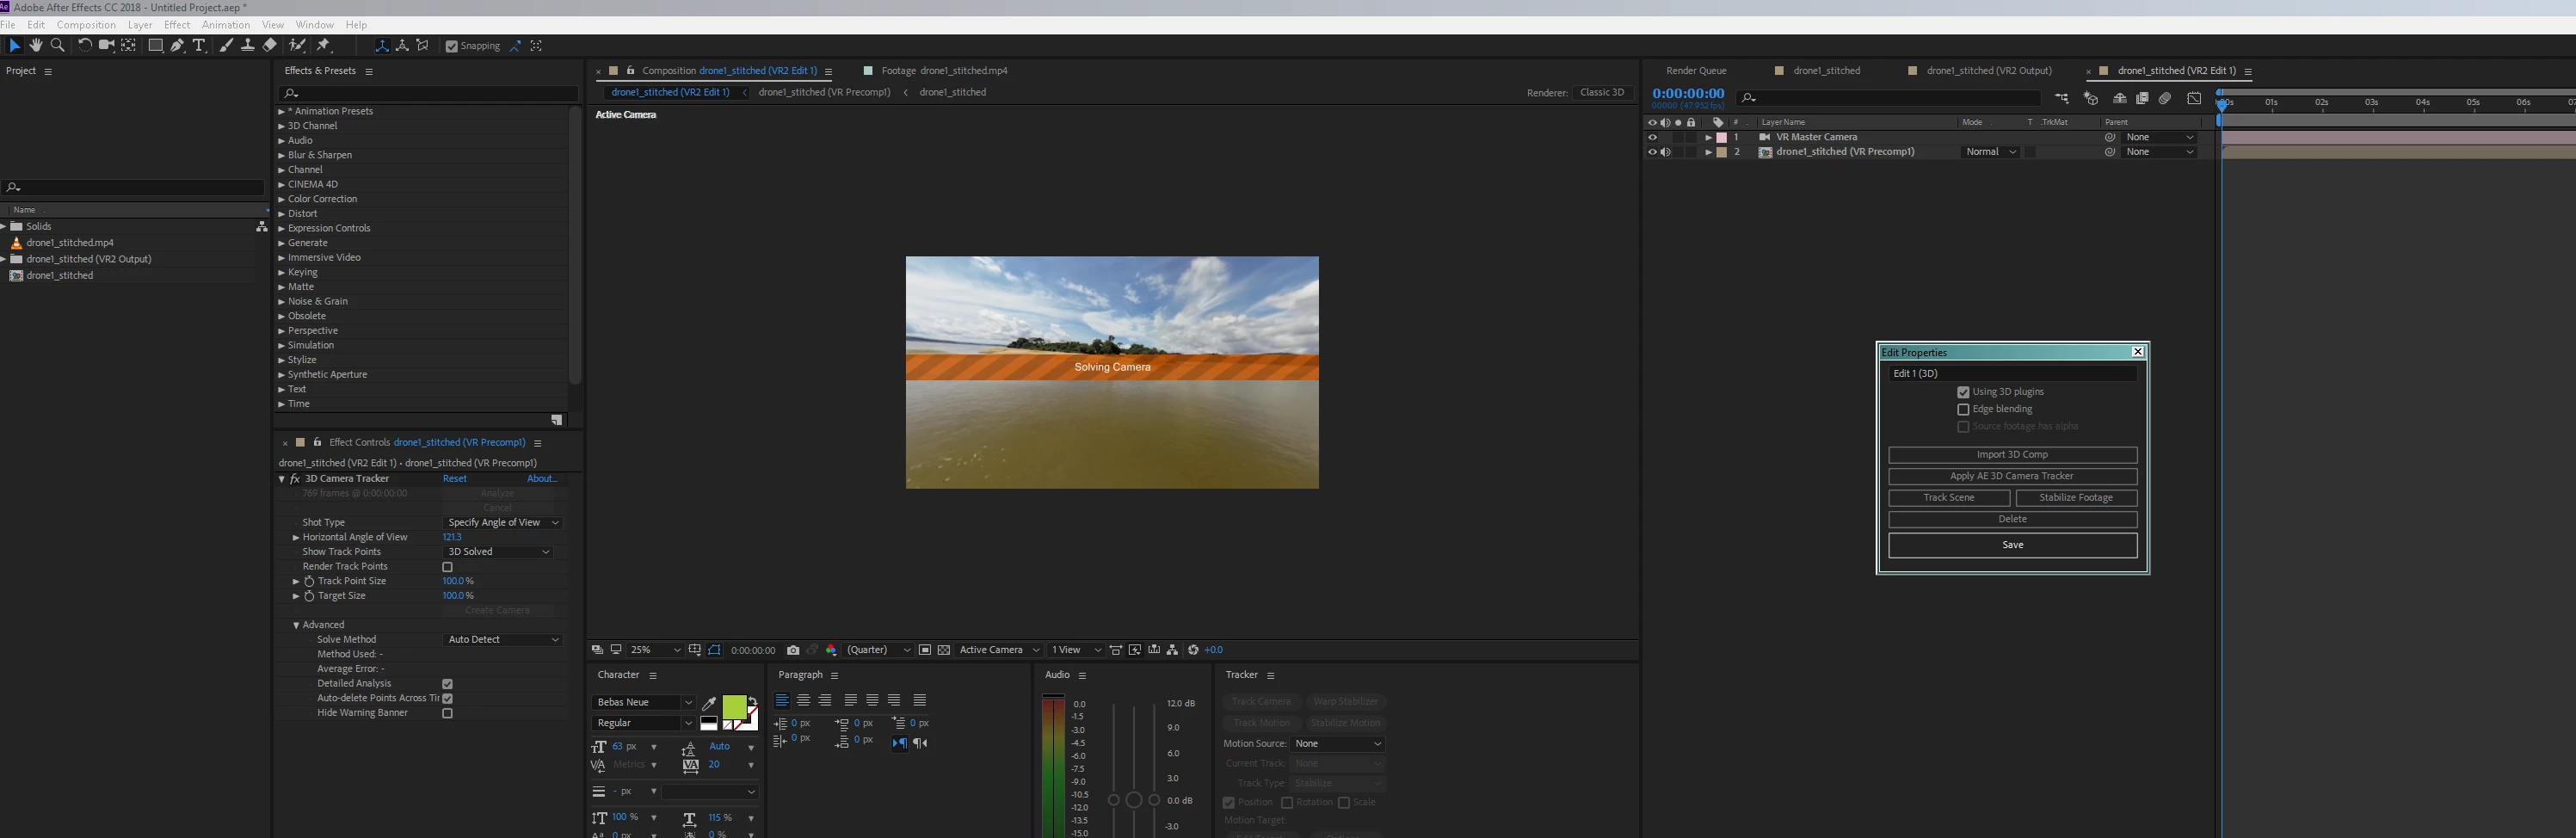Switch to the Render Queue tab
This screenshot has height=838, width=2576.
pos(1696,71)
